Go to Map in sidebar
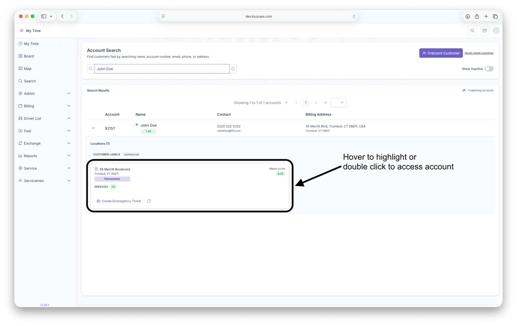Viewport: 517px width, 326px height. [x=28, y=69]
